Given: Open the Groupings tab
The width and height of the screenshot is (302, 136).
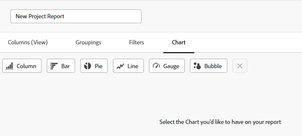Looking at the screenshot, I should pos(88,42).
